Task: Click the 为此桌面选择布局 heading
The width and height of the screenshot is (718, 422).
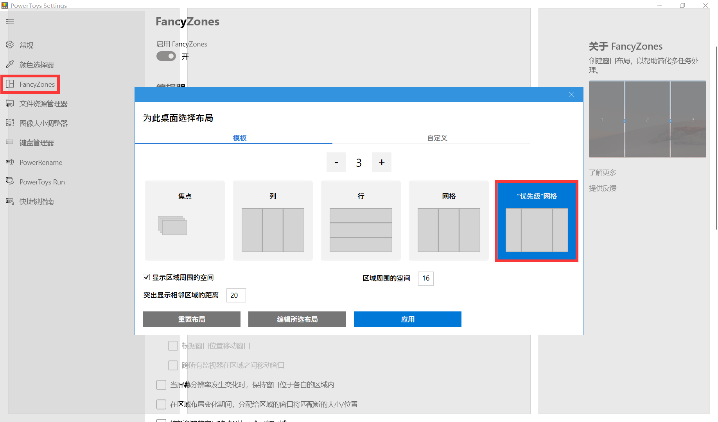Action: point(178,118)
